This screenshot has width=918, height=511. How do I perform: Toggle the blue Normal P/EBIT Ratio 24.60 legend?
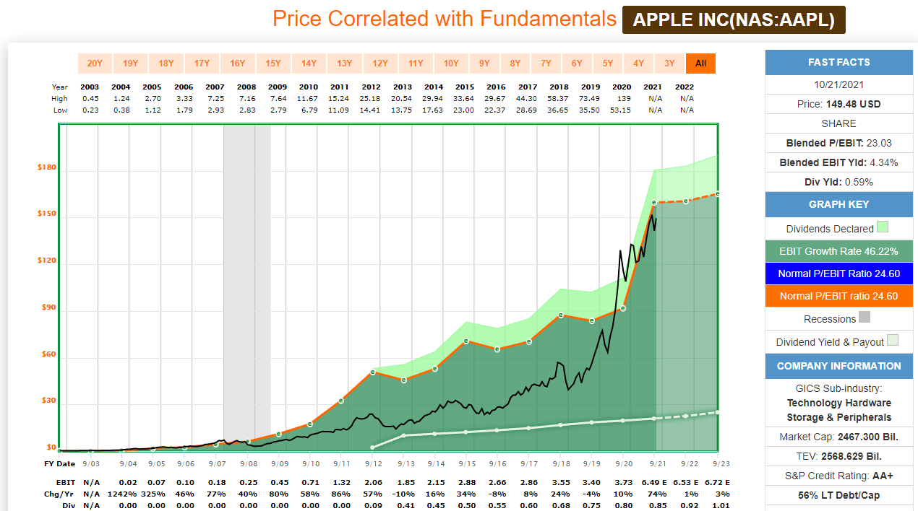click(838, 274)
